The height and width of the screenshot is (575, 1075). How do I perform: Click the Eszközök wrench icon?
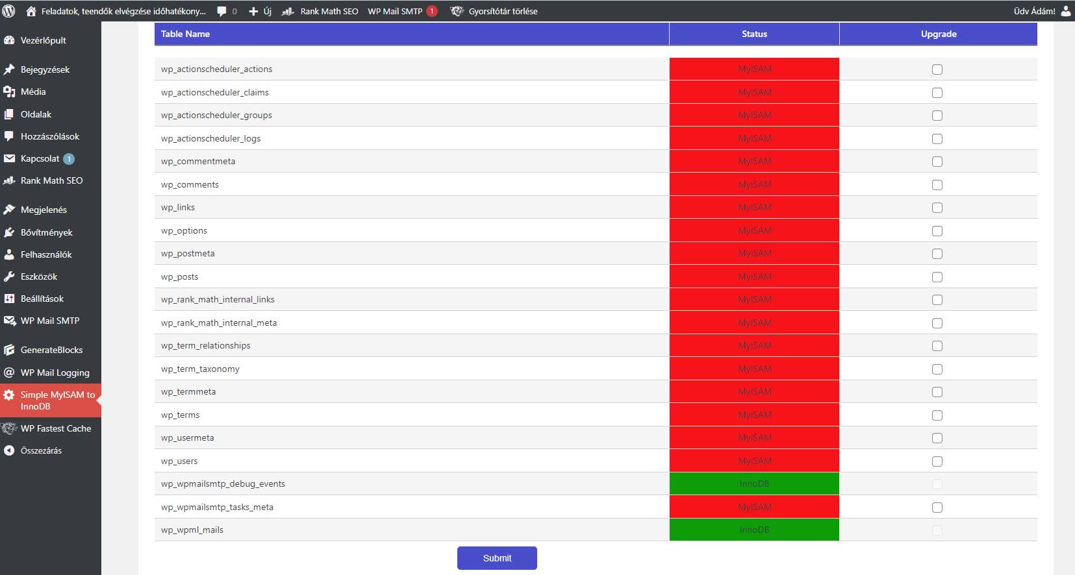[9, 276]
